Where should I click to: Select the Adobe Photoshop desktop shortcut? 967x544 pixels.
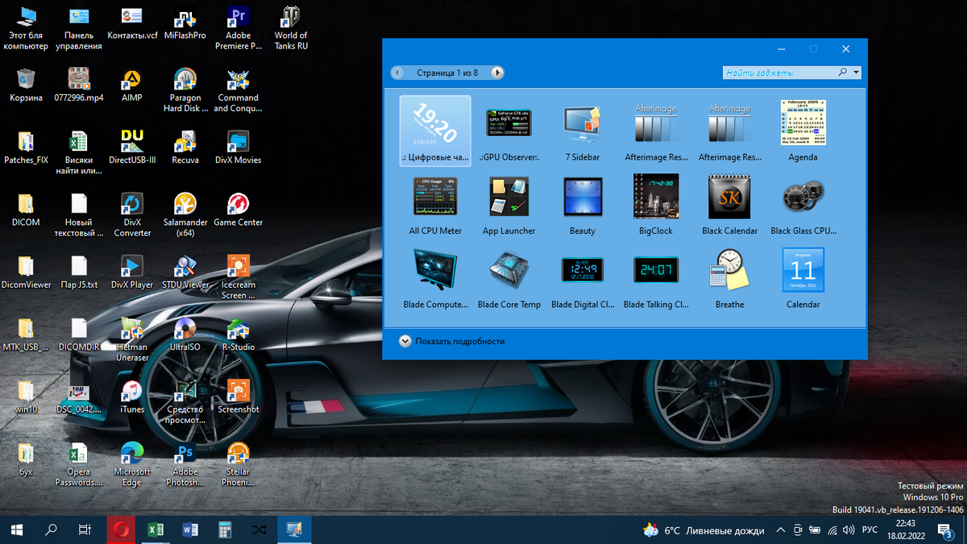click(x=185, y=464)
